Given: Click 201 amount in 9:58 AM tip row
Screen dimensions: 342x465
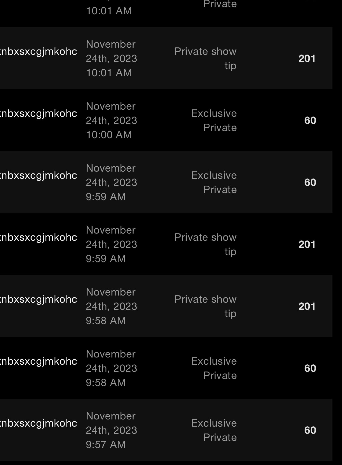Looking at the screenshot, I should (x=307, y=306).
